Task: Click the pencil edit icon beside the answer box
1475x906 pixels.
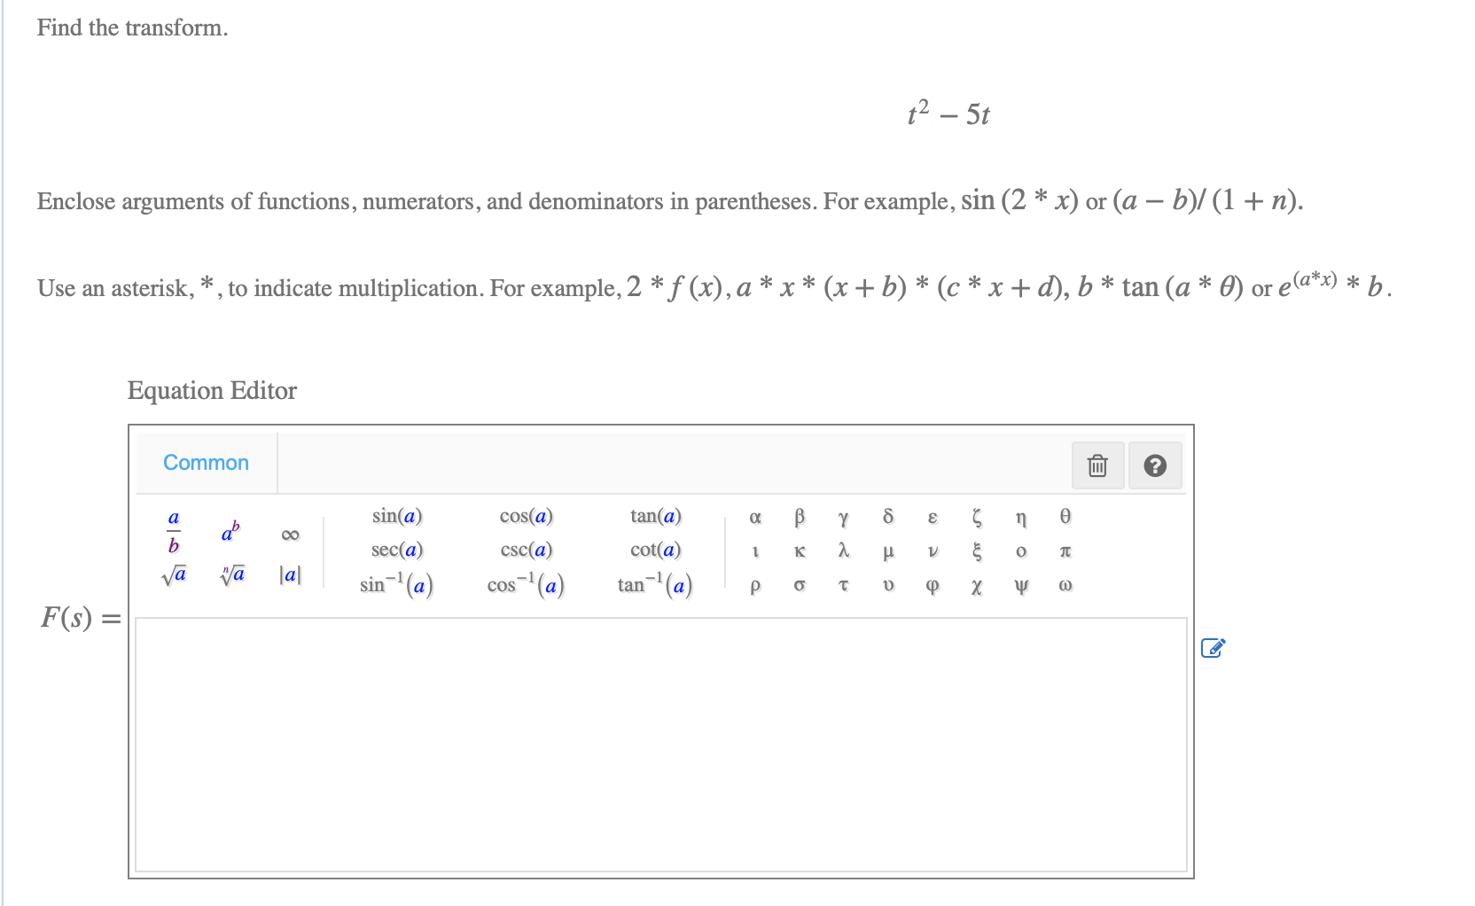Action: click(1214, 648)
